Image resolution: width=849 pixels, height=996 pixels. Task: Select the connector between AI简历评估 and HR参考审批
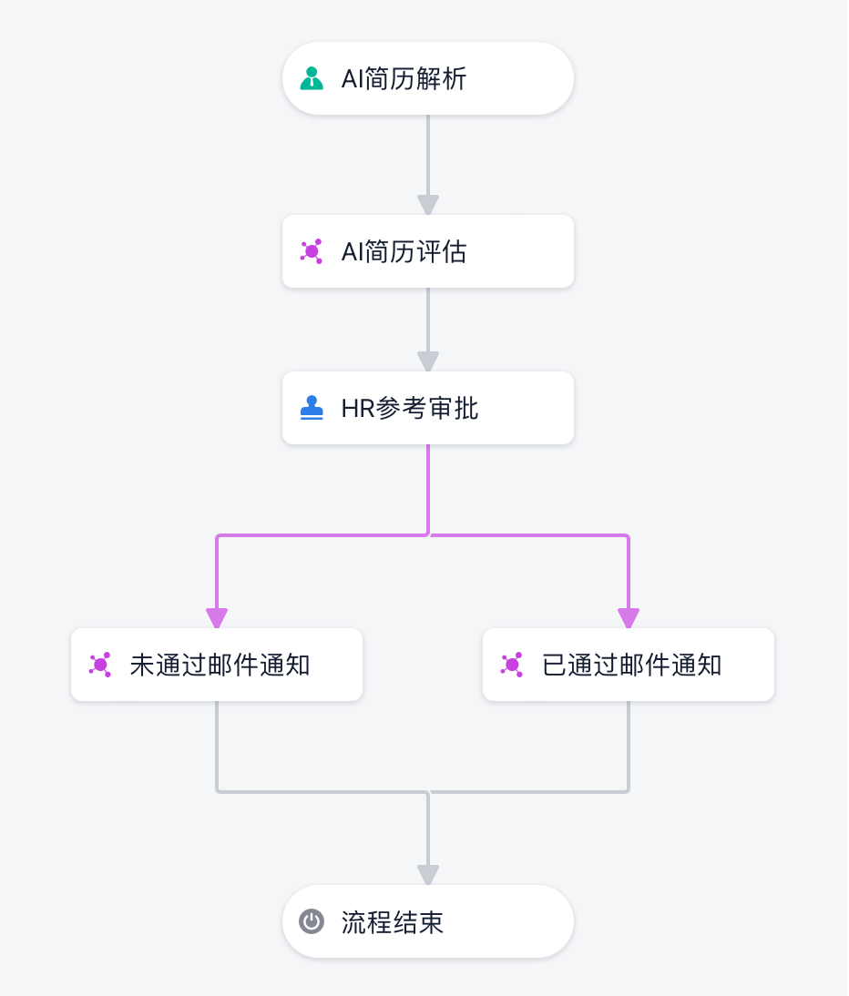tap(428, 320)
